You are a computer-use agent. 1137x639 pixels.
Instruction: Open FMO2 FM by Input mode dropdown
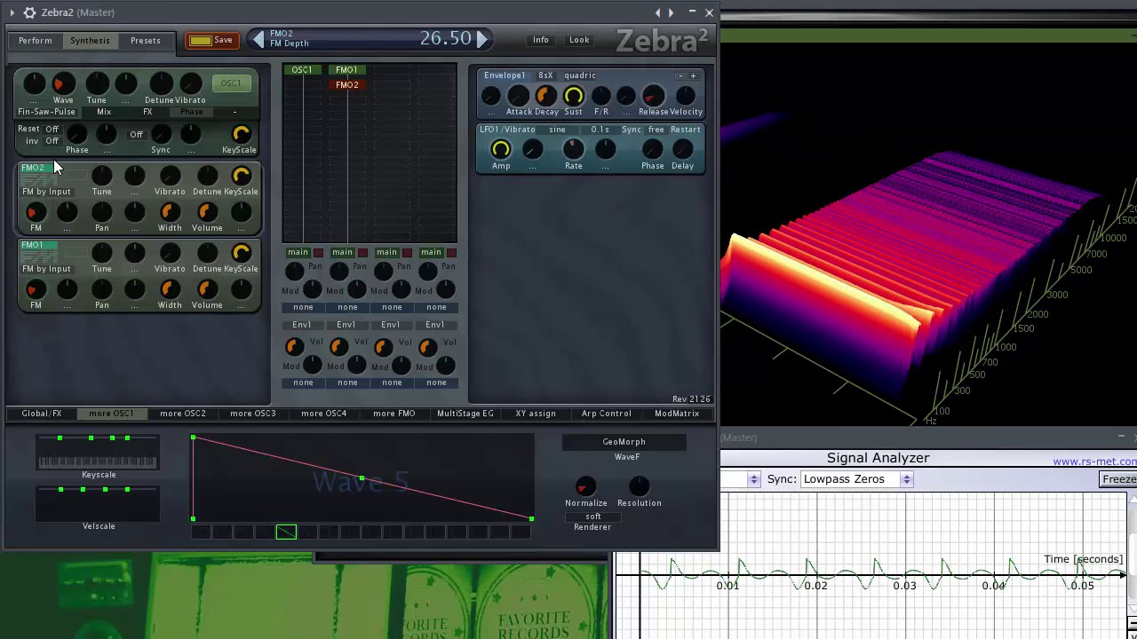(x=46, y=192)
